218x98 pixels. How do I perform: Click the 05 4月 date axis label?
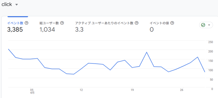pos(32,91)
